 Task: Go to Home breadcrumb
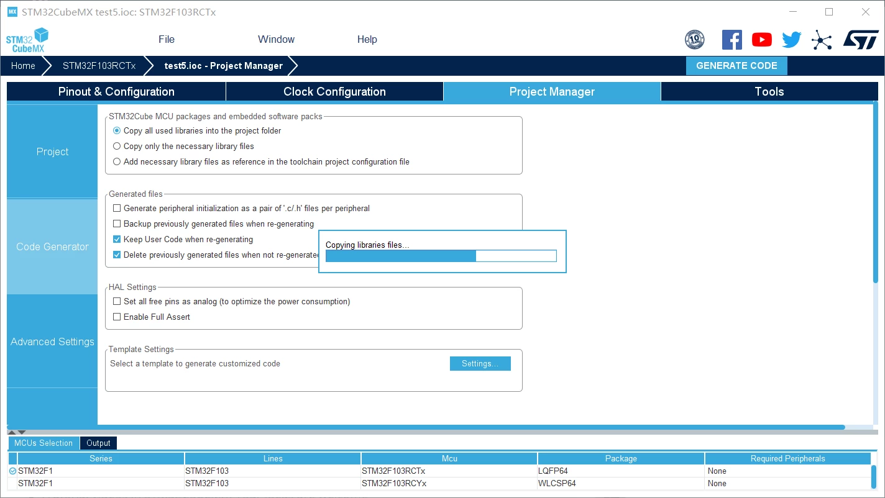(23, 66)
